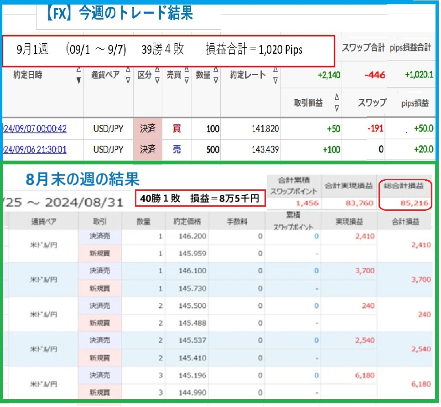Click the 総合計損益 header

[404, 186]
